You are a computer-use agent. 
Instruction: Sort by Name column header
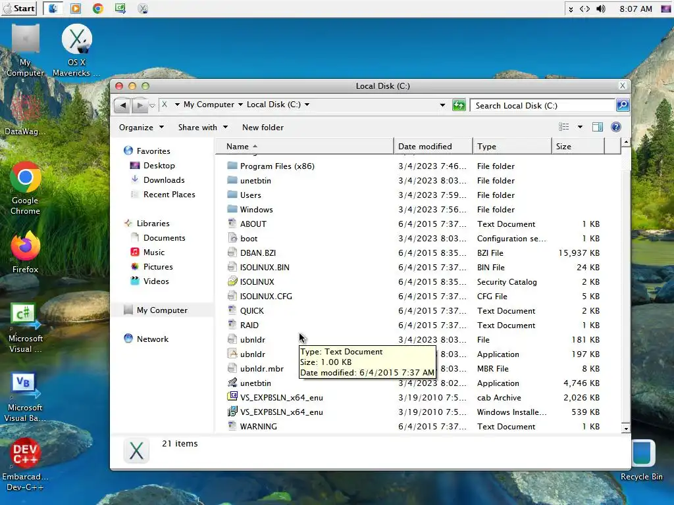[304, 147]
